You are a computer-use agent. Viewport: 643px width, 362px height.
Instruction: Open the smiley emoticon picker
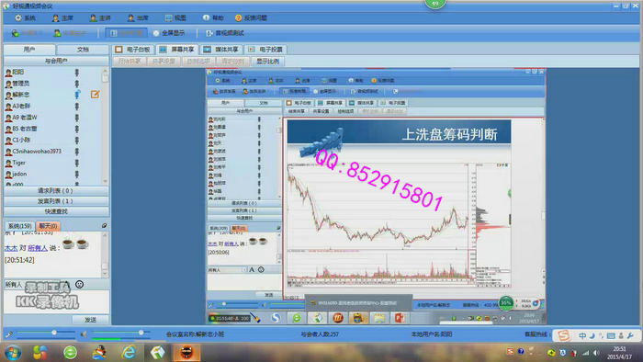(x=80, y=284)
